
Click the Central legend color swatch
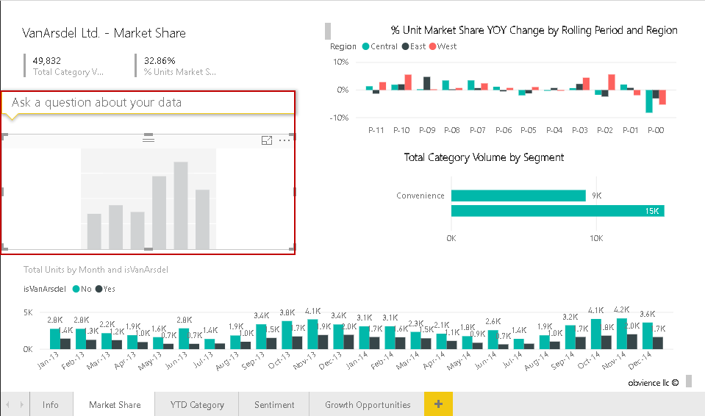pyautogui.click(x=365, y=47)
